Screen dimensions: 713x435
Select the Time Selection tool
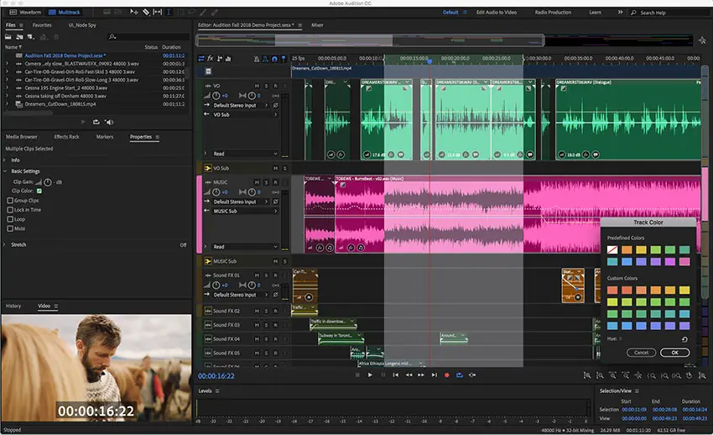click(x=169, y=13)
